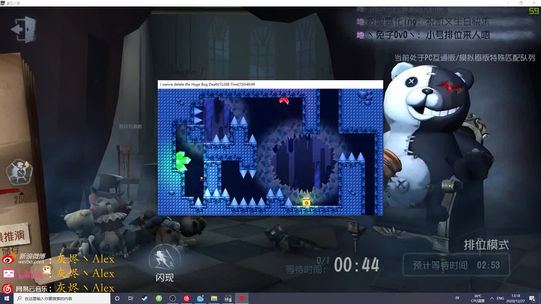Expand hidden system tray icons chevron
541x304 pixels.
(x=492, y=298)
